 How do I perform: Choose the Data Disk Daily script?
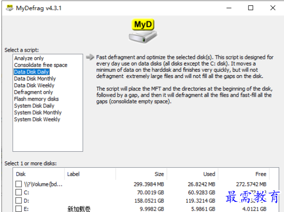tap(32, 72)
